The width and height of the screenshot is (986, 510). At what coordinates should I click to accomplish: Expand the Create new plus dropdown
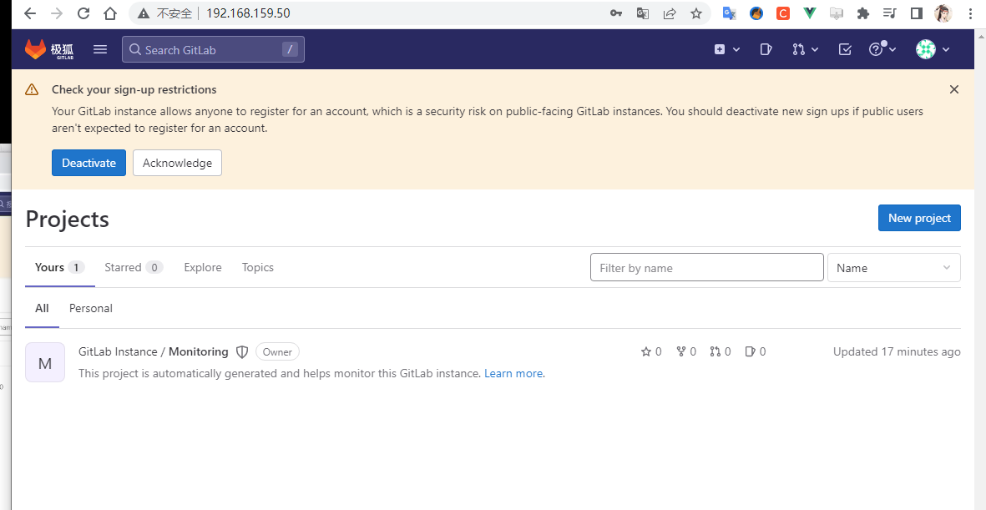point(727,50)
